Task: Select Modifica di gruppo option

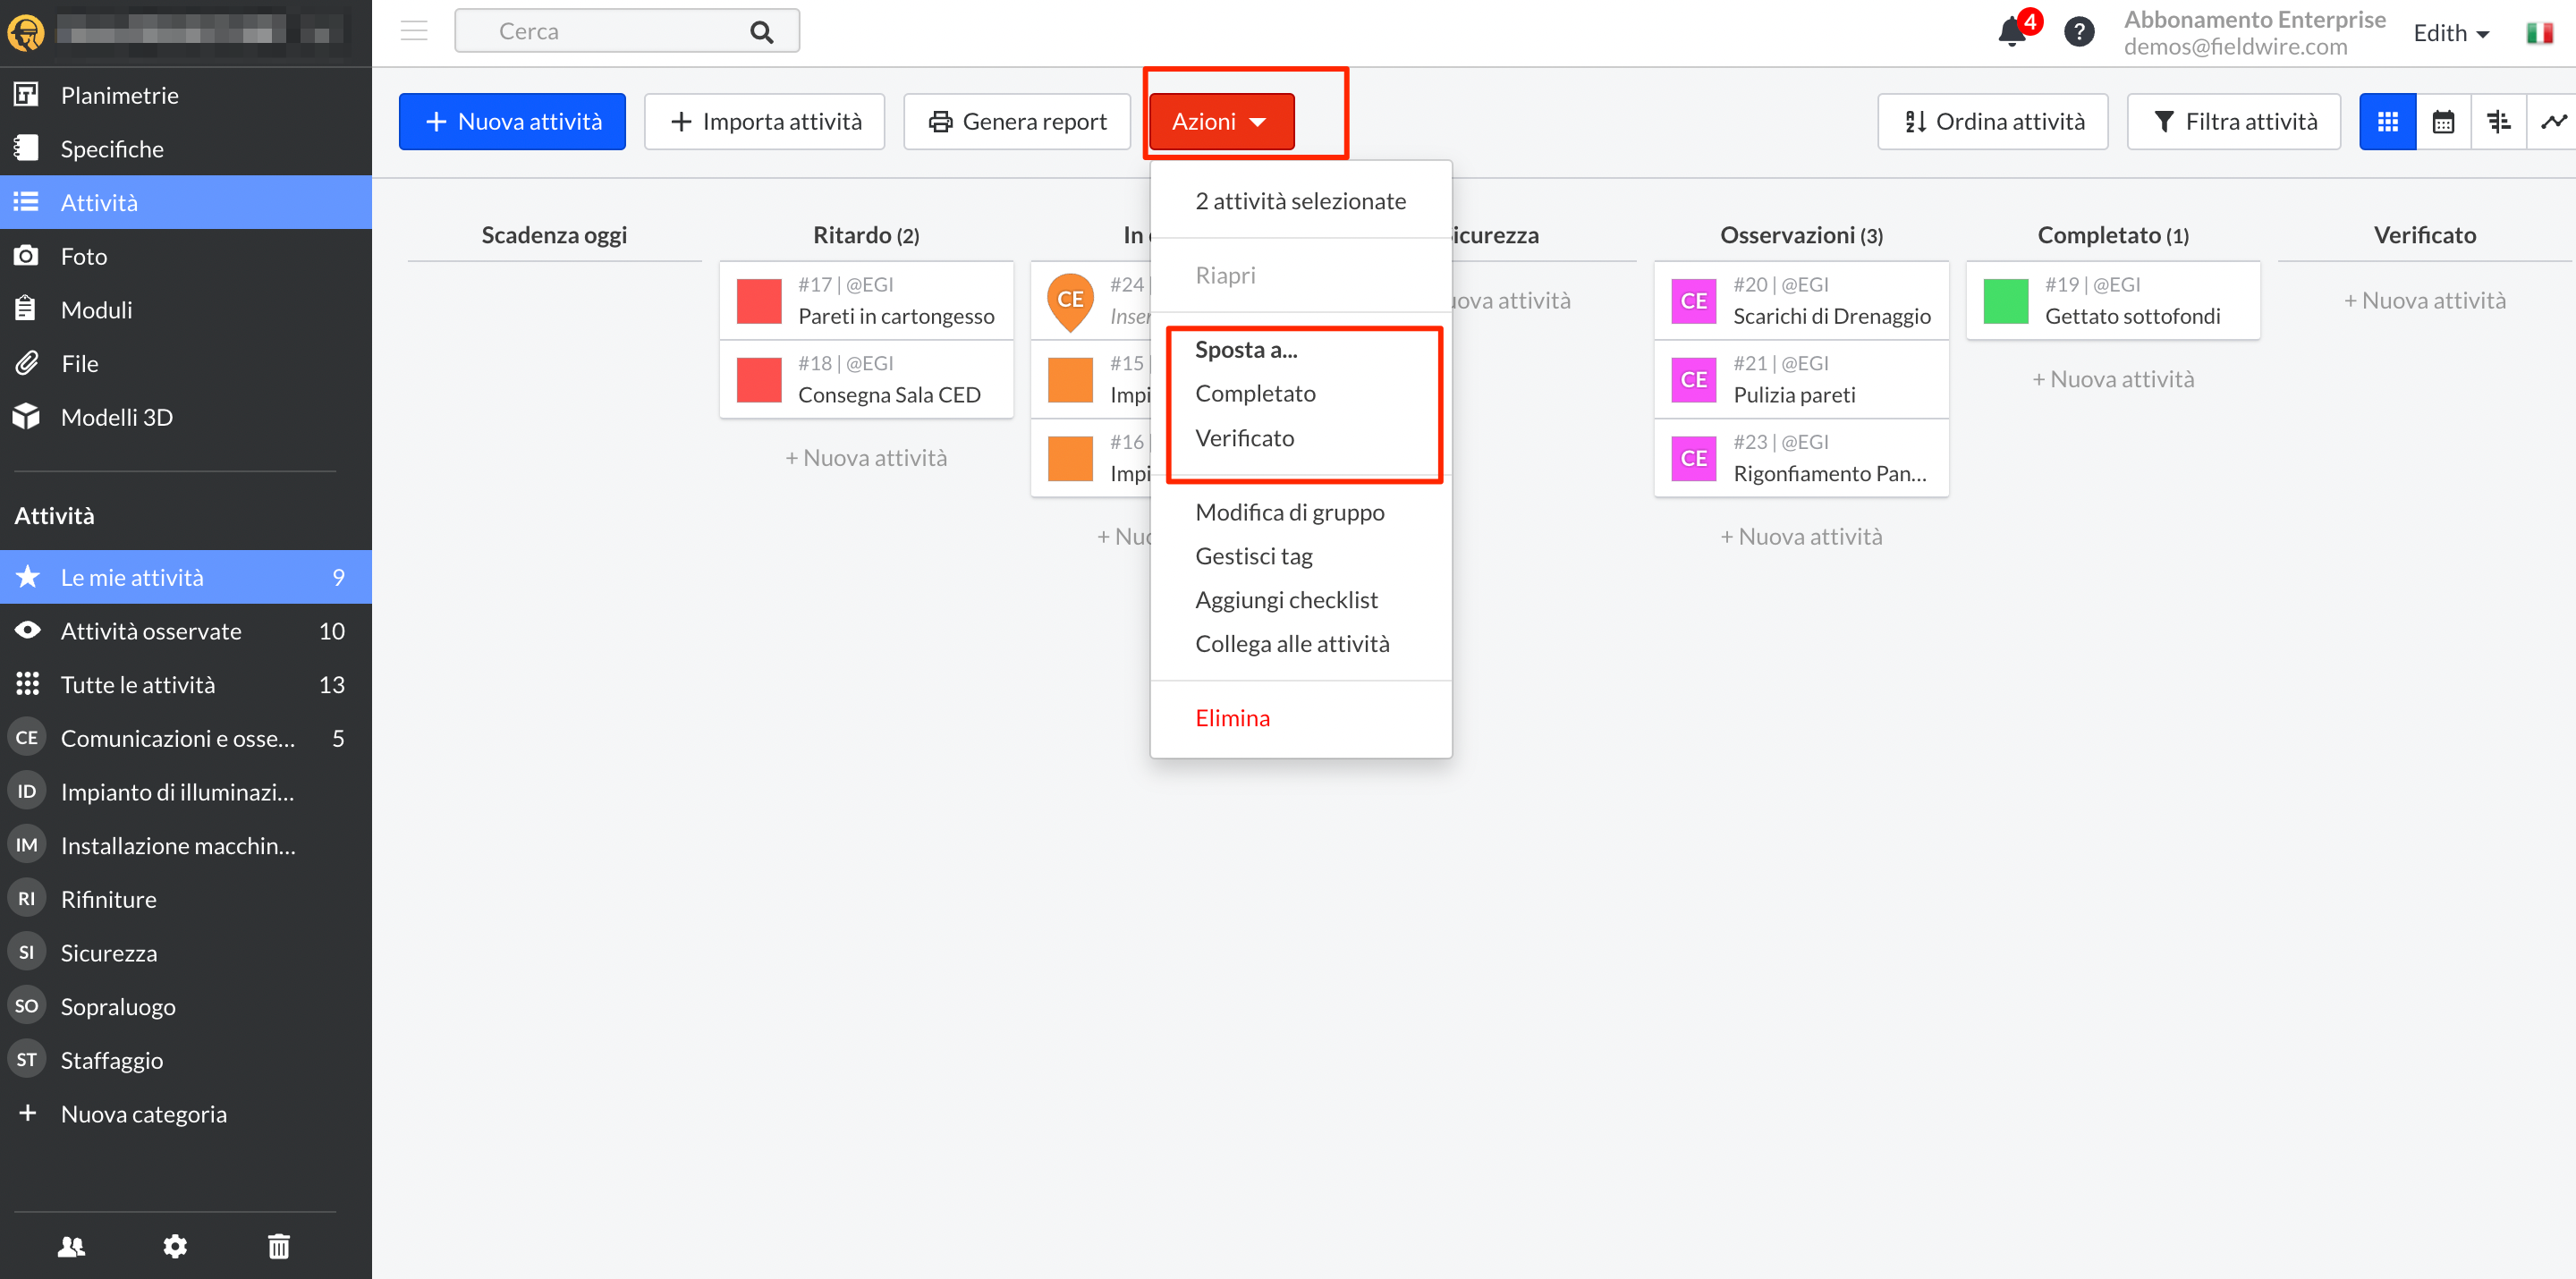Action: 1300,512
